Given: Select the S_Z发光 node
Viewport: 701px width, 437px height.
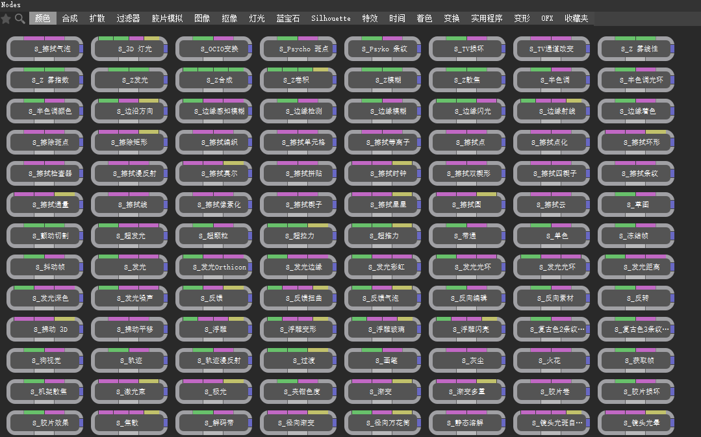Looking at the screenshot, I should coord(129,80).
